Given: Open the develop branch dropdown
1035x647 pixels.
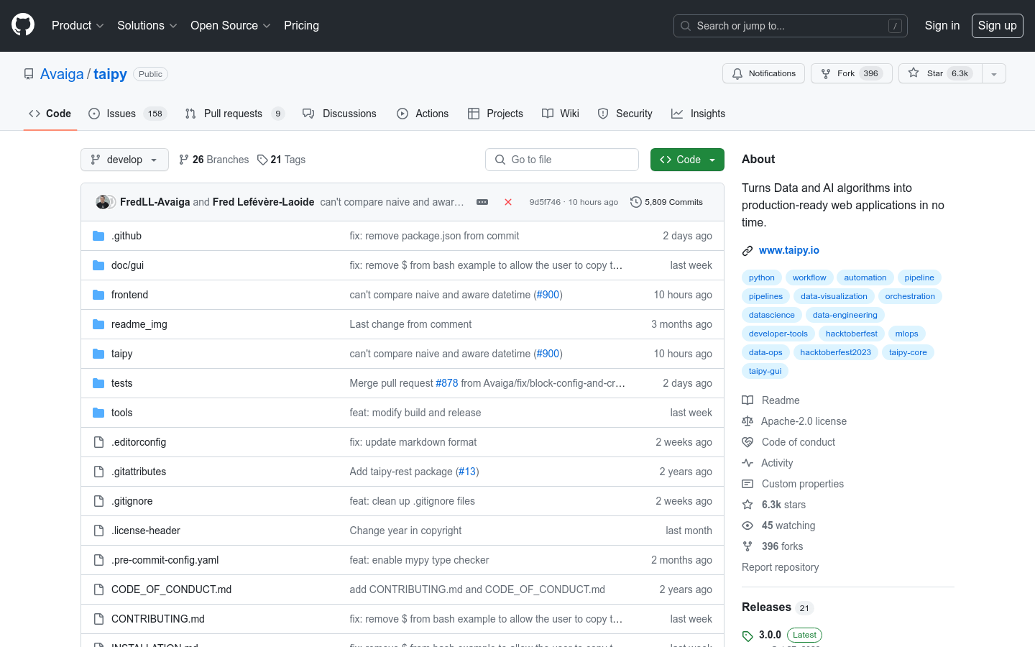Looking at the screenshot, I should pos(124,160).
